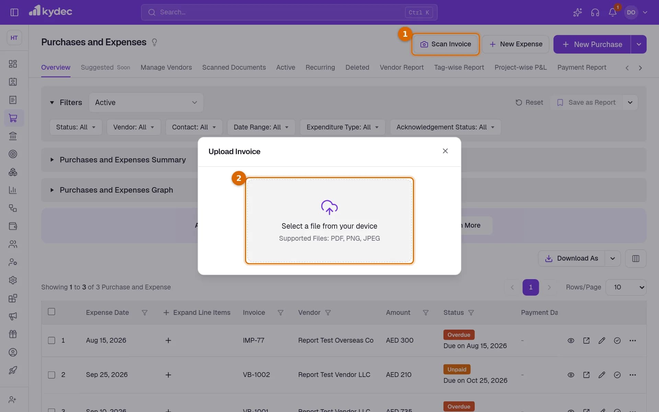Open the gift box sidebar icon
Viewport: 659px width, 412px height.
[x=13, y=334]
